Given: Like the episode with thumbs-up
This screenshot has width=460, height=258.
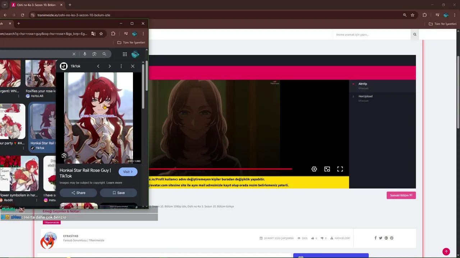Looking at the screenshot, I should 313,238.
